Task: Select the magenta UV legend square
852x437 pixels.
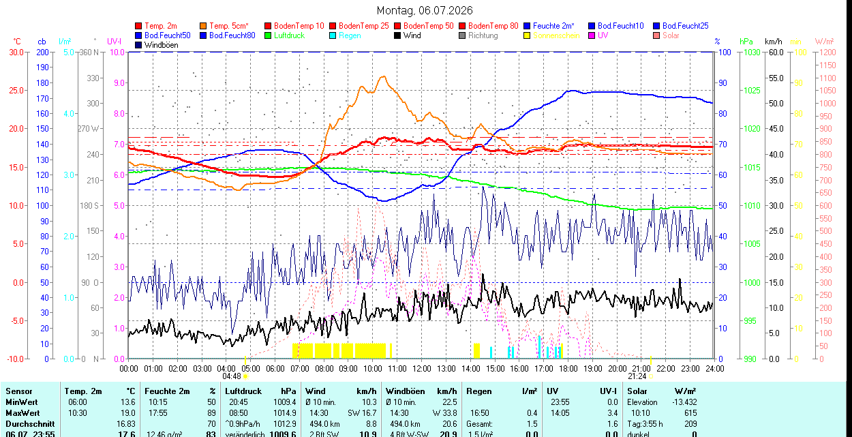Action: tap(592, 35)
